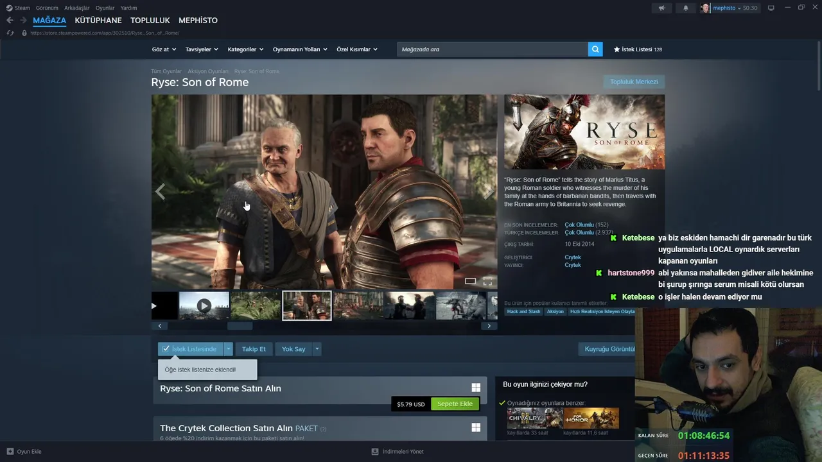
Task: Switch to the TOPLULUK tab
Action: tap(150, 21)
